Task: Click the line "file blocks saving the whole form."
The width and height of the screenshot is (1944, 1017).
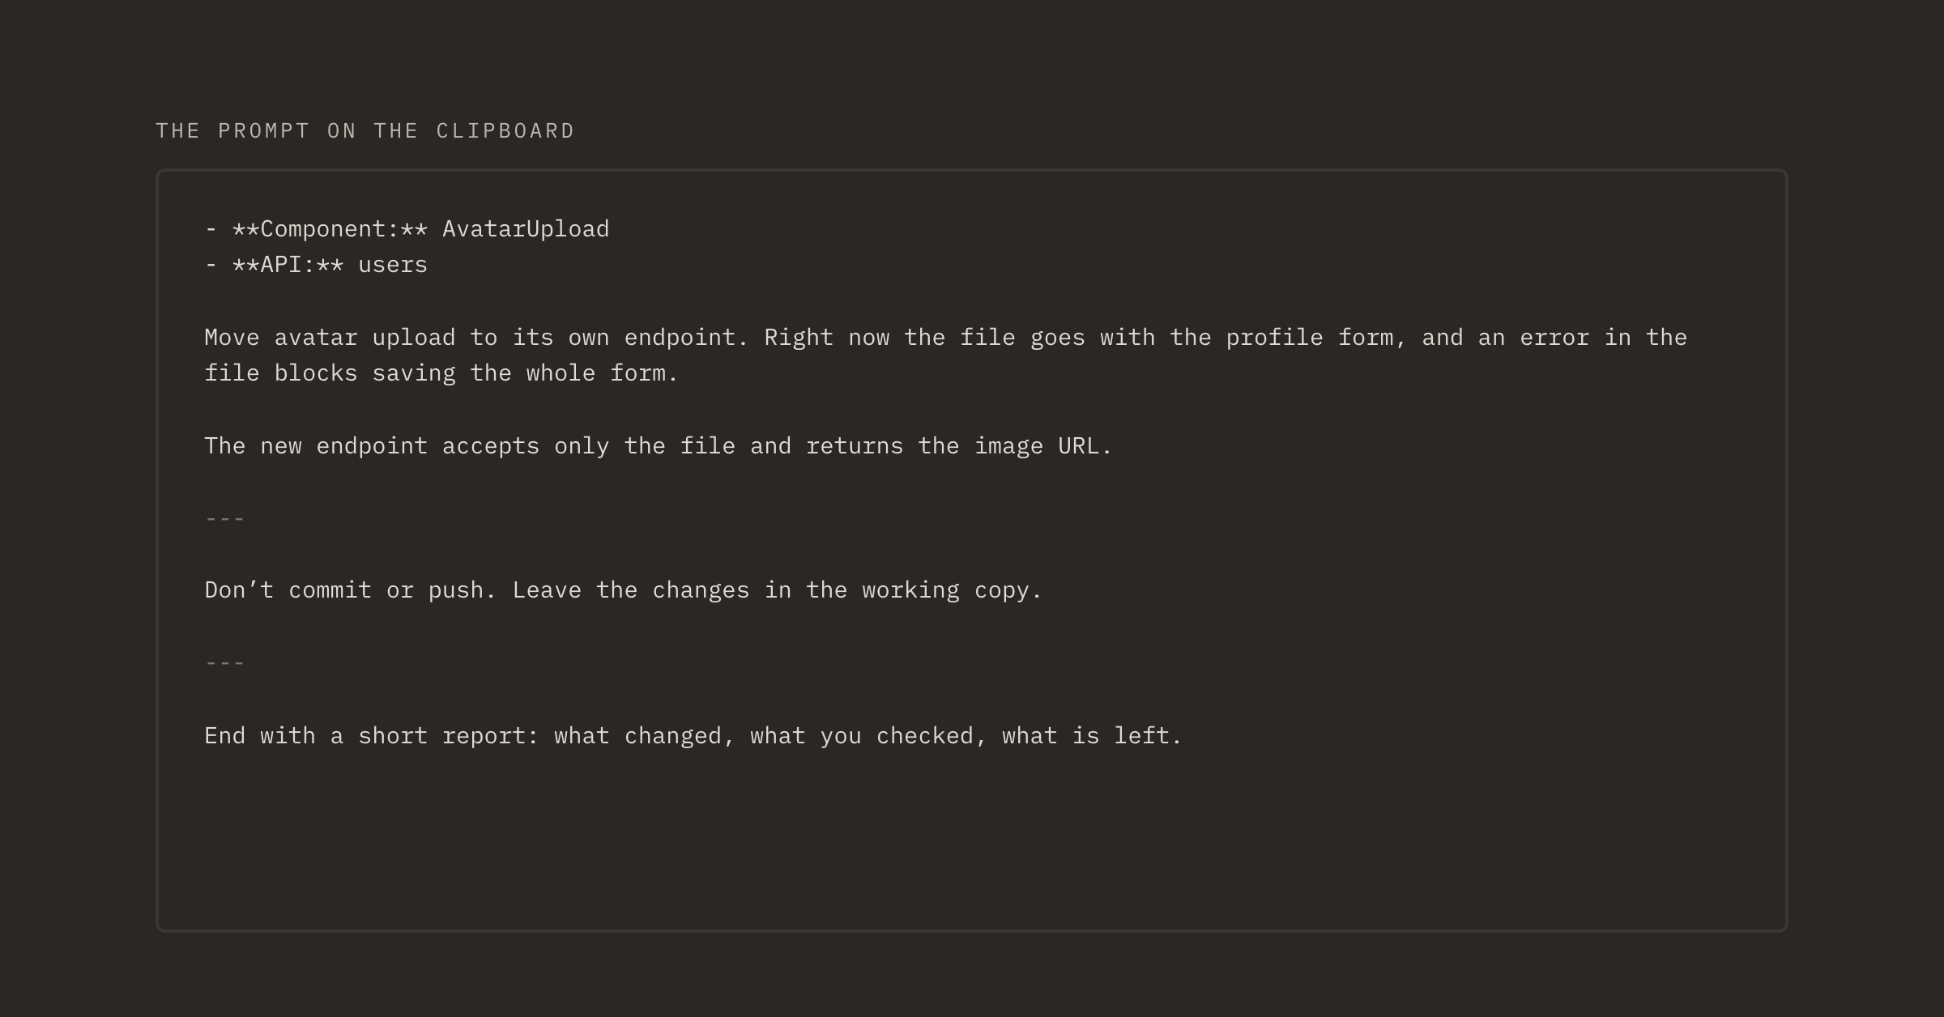Action: click(x=441, y=373)
